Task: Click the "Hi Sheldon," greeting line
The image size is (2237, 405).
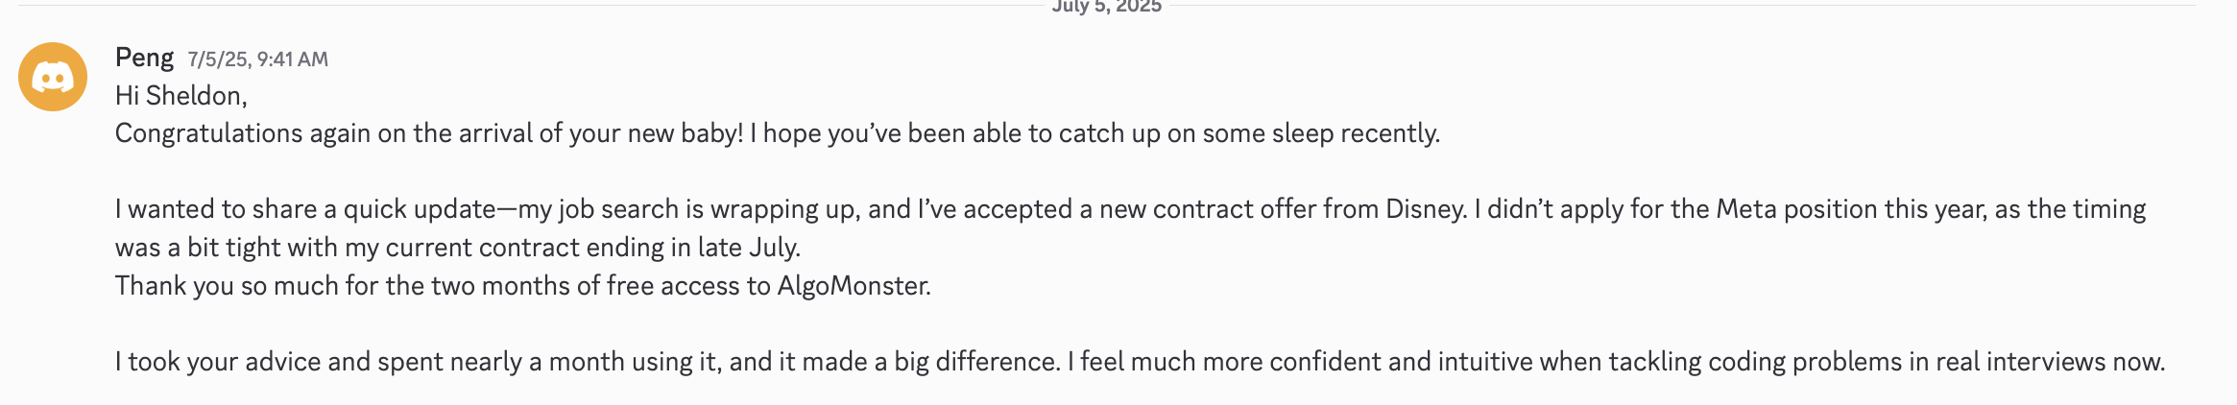Action: point(181,96)
